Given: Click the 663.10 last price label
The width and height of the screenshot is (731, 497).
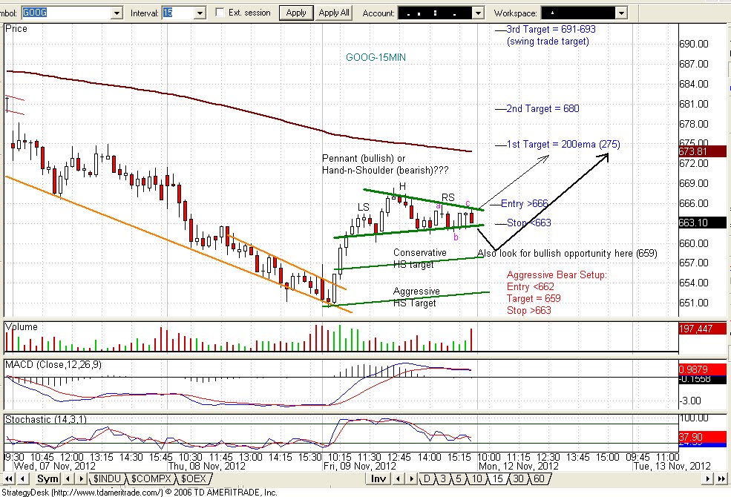Looking at the screenshot, I should point(703,223).
